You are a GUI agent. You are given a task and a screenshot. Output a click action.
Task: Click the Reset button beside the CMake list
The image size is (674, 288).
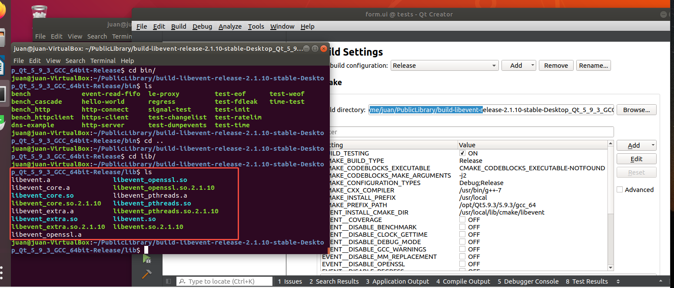636,172
